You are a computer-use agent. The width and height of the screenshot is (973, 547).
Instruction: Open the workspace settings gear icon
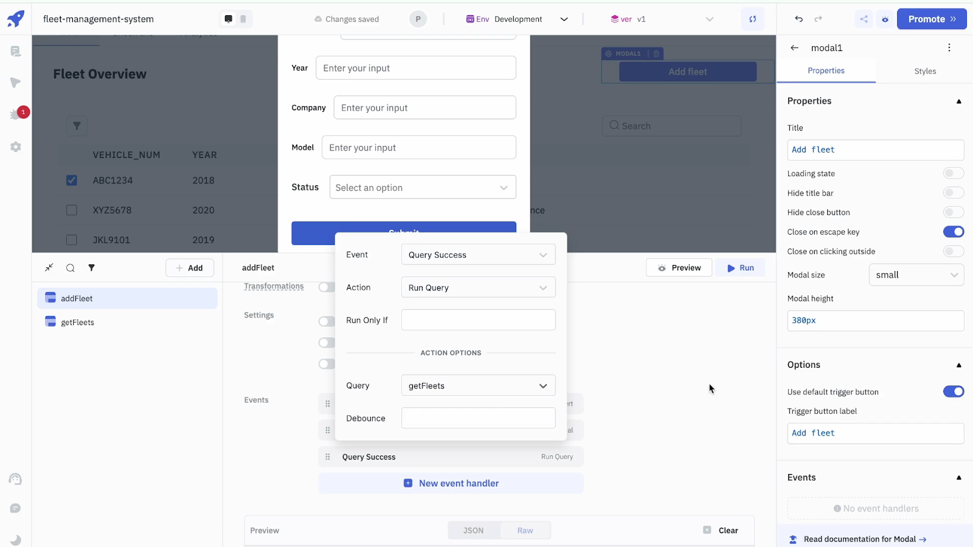coord(15,146)
